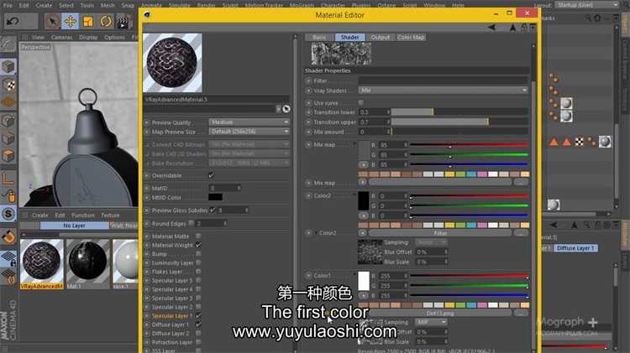Screen dimensions: 630x353
Task: Open the Mesh menu in the menu bar
Action: click(108, 5)
